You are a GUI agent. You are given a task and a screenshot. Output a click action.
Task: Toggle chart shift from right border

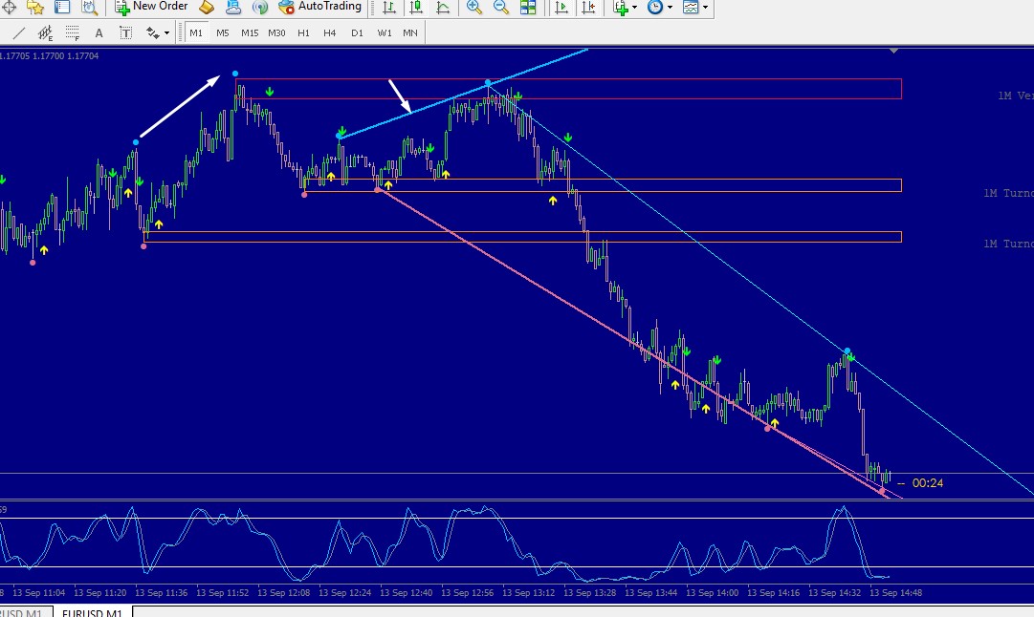tap(588, 8)
